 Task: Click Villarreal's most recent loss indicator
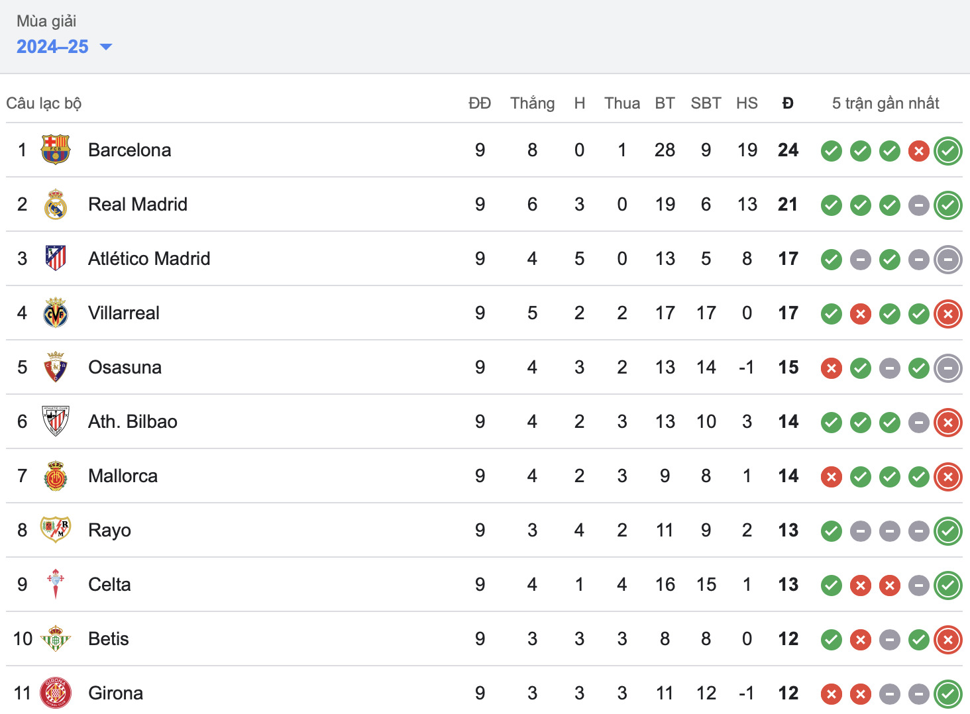[948, 314]
